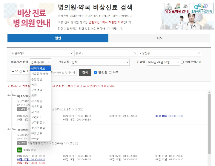The image size is (215, 166).
Task: Select 보건지소 option
Action: click(x=40, y=117)
